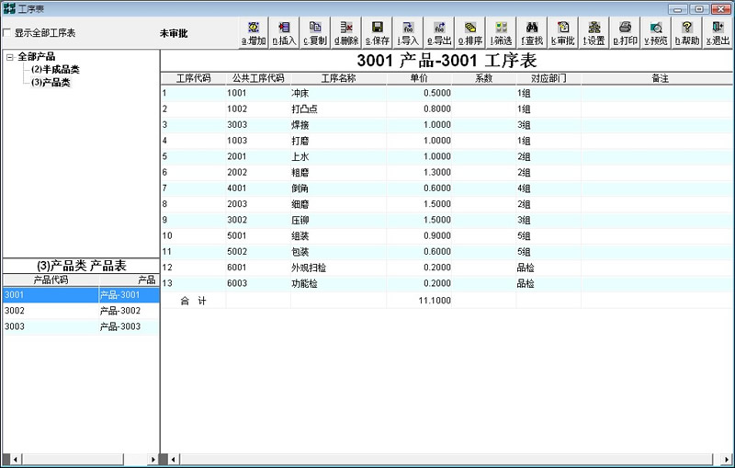Open the 导入 (Import) tool
This screenshot has height=468, width=735.
408,33
